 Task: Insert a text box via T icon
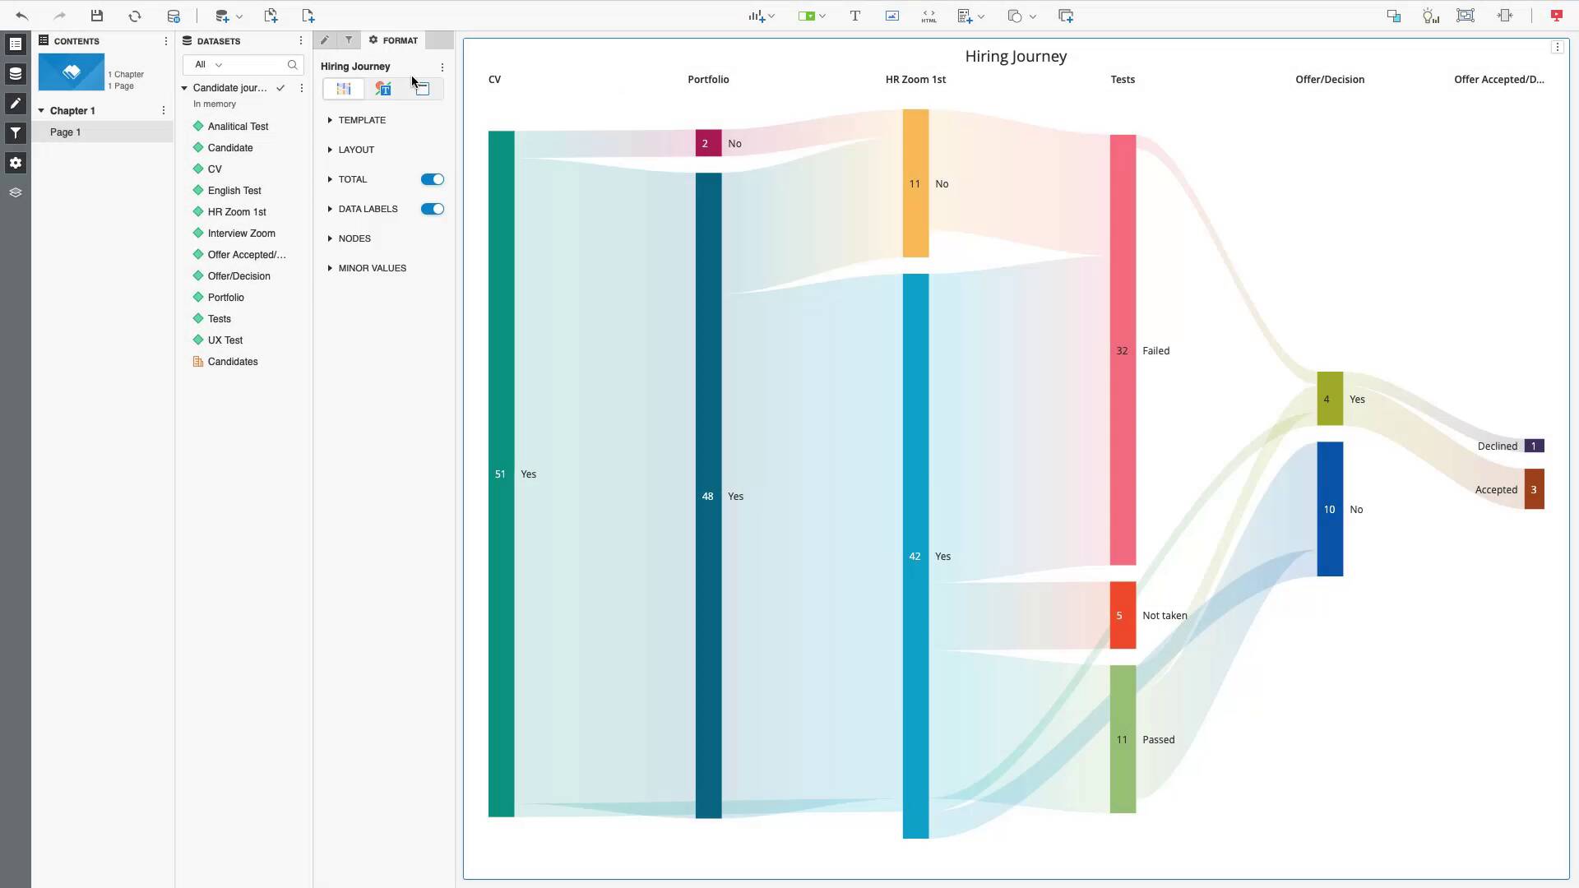[x=855, y=16]
